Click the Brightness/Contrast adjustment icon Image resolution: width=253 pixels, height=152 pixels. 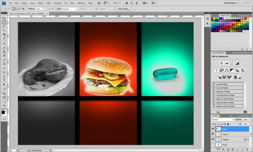pos(222,63)
